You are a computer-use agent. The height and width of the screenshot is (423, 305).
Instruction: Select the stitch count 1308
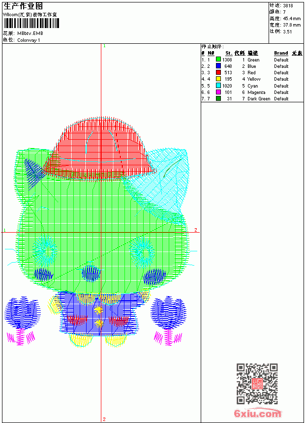pos(227,60)
